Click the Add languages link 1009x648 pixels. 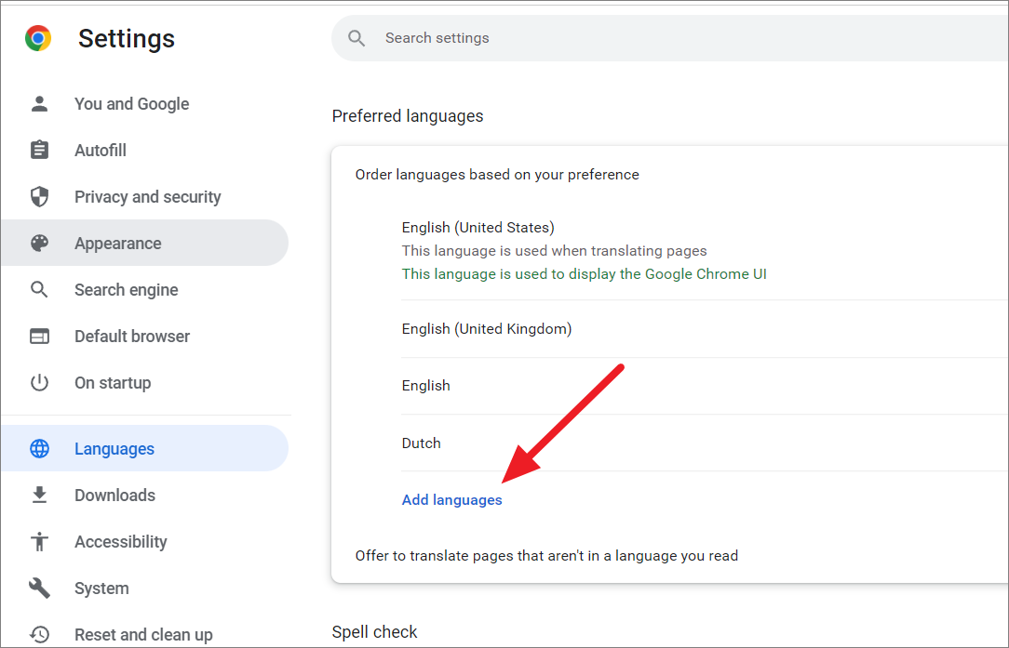[x=451, y=500]
